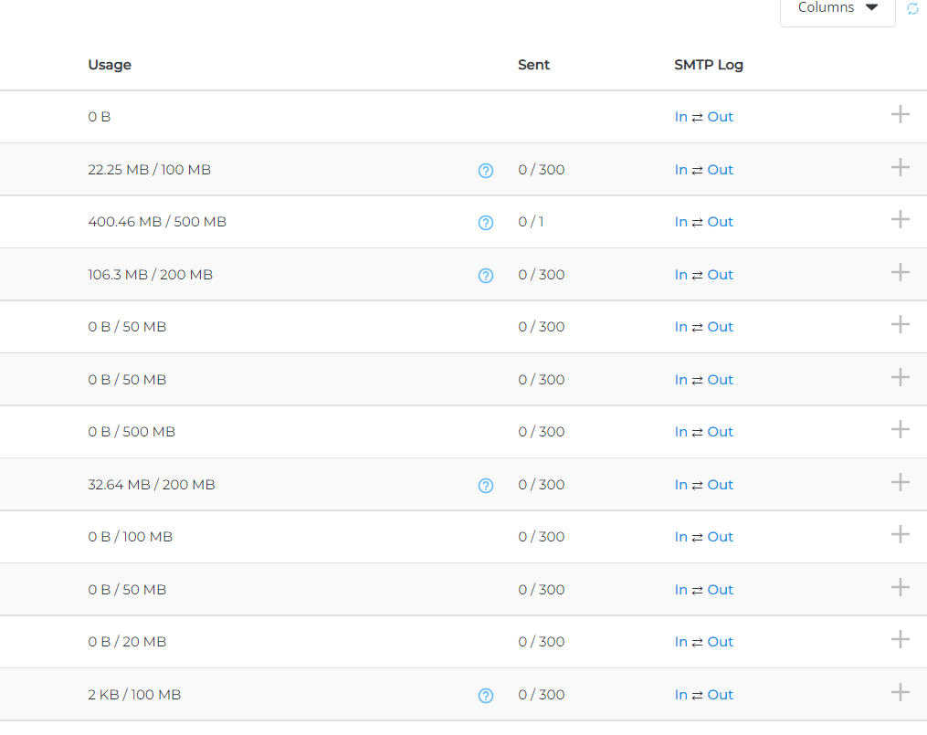This screenshot has width=927, height=735.
Task: Open the Columns dropdown
Action: tap(837, 8)
